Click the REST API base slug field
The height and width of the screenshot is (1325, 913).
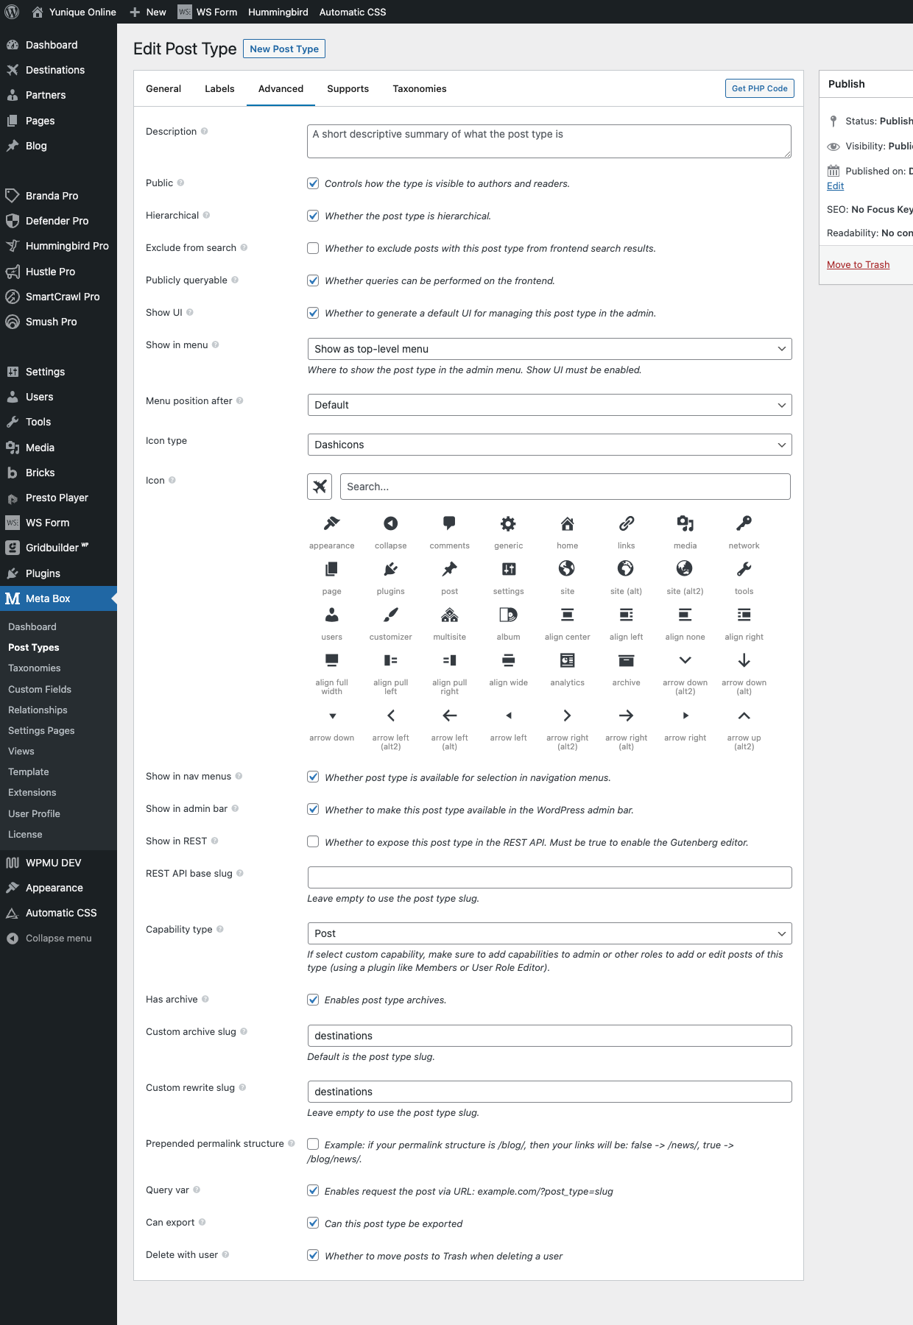[549, 877]
